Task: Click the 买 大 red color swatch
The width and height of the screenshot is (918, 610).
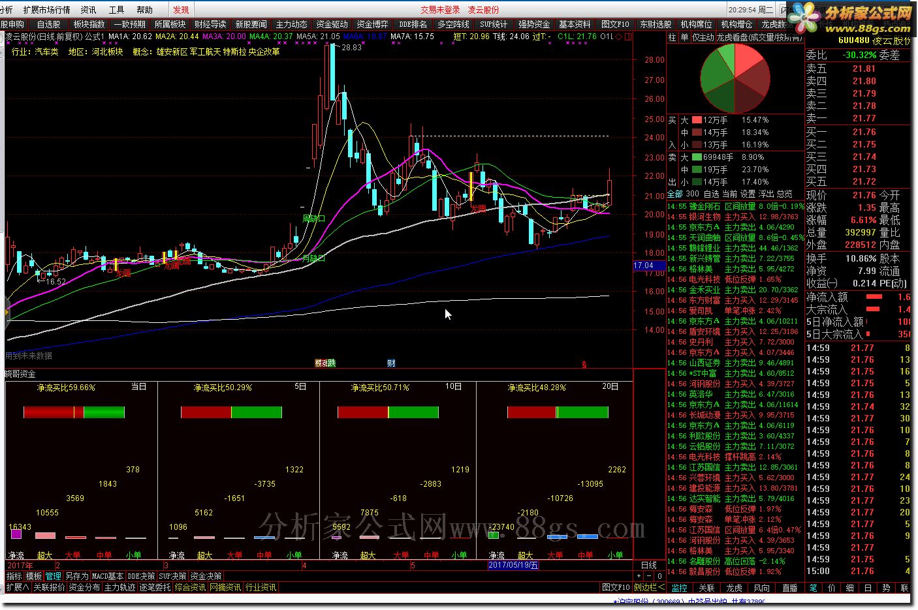Action: coord(697,120)
